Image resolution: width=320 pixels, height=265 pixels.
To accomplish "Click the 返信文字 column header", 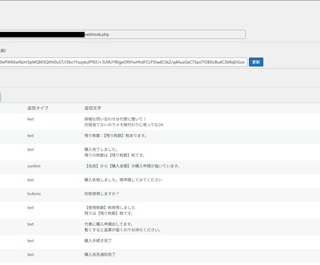I will pyautogui.click(x=93, y=108).
